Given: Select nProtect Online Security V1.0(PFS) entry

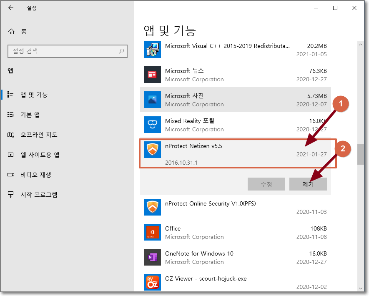Looking at the screenshot, I should point(235,207).
